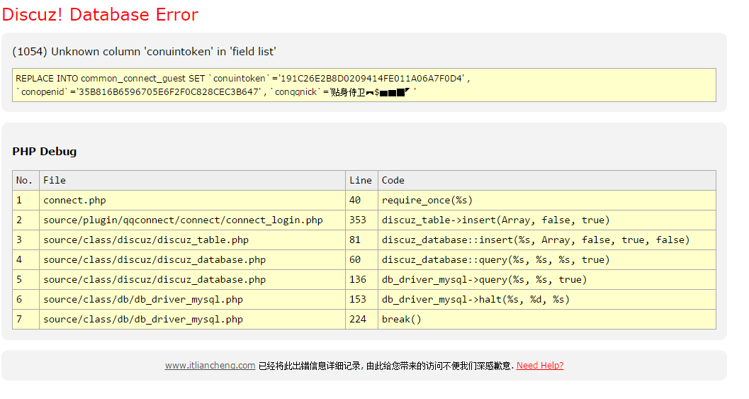Click line number 224 cell
This screenshot has height=399, width=749.
(x=358, y=319)
